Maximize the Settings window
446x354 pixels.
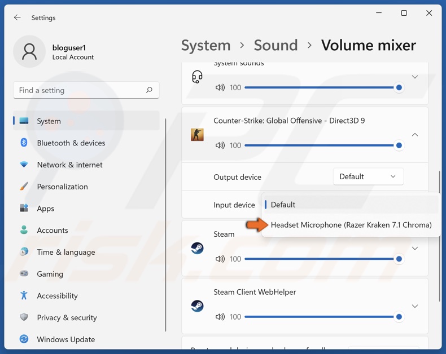(x=404, y=13)
